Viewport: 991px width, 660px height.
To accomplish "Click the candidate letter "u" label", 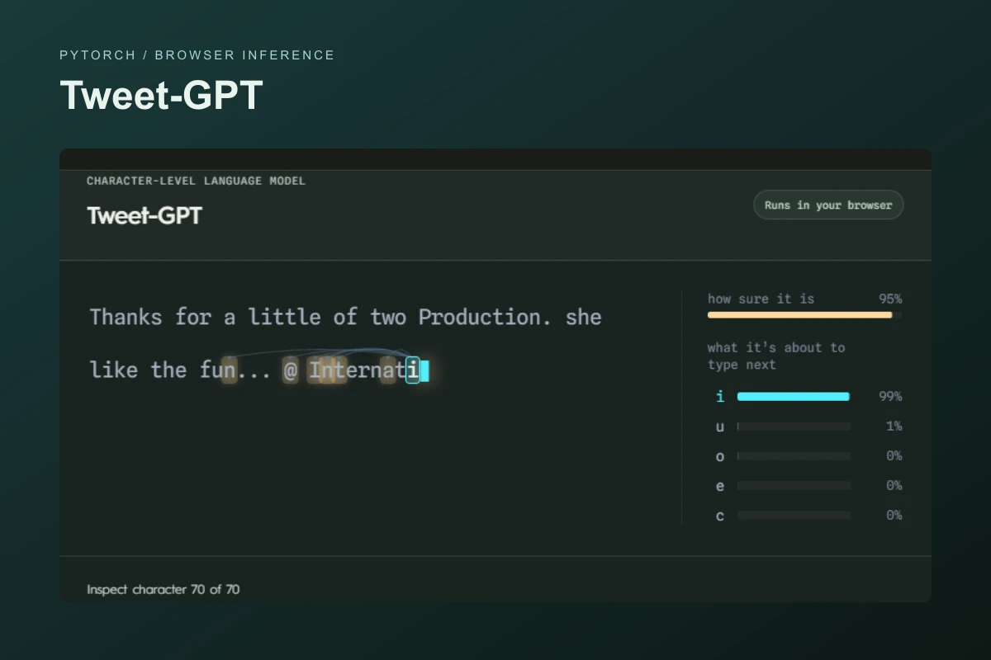I will coord(720,427).
